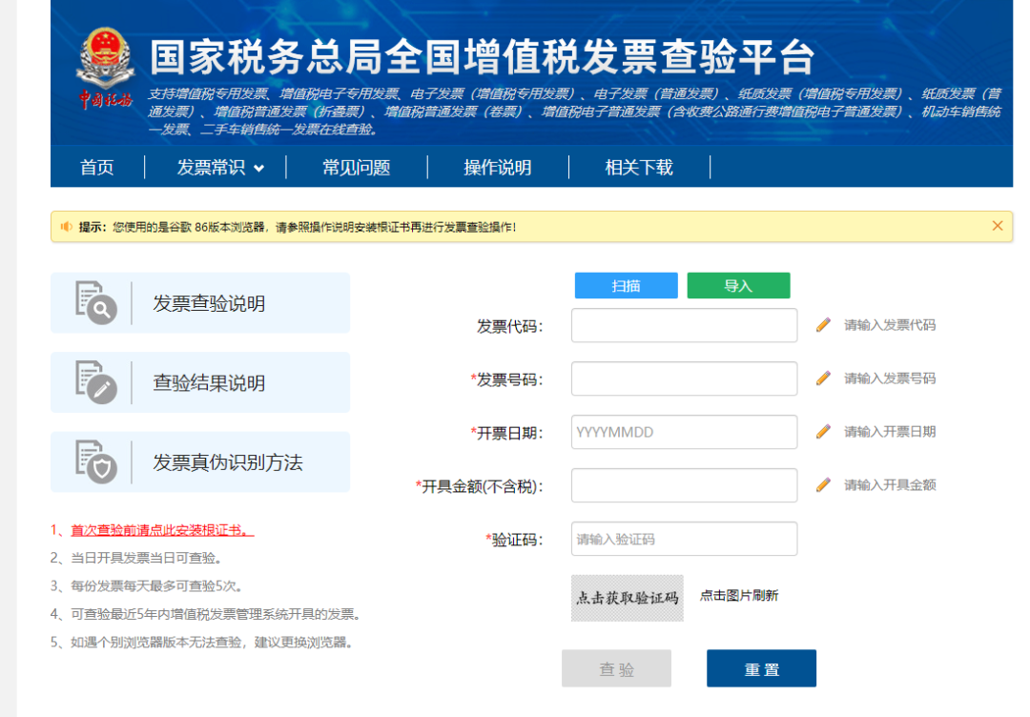Open the 相关下载 menu item
This screenshot has width=1030, height=717.
click(x=639, y=168)
